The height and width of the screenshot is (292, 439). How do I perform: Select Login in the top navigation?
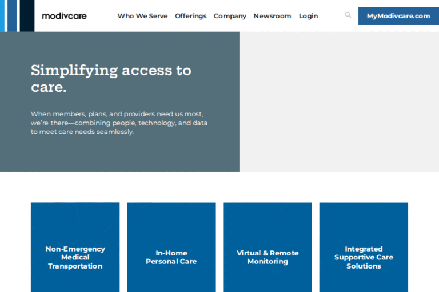pyautogui.click(x=308, y=16)
